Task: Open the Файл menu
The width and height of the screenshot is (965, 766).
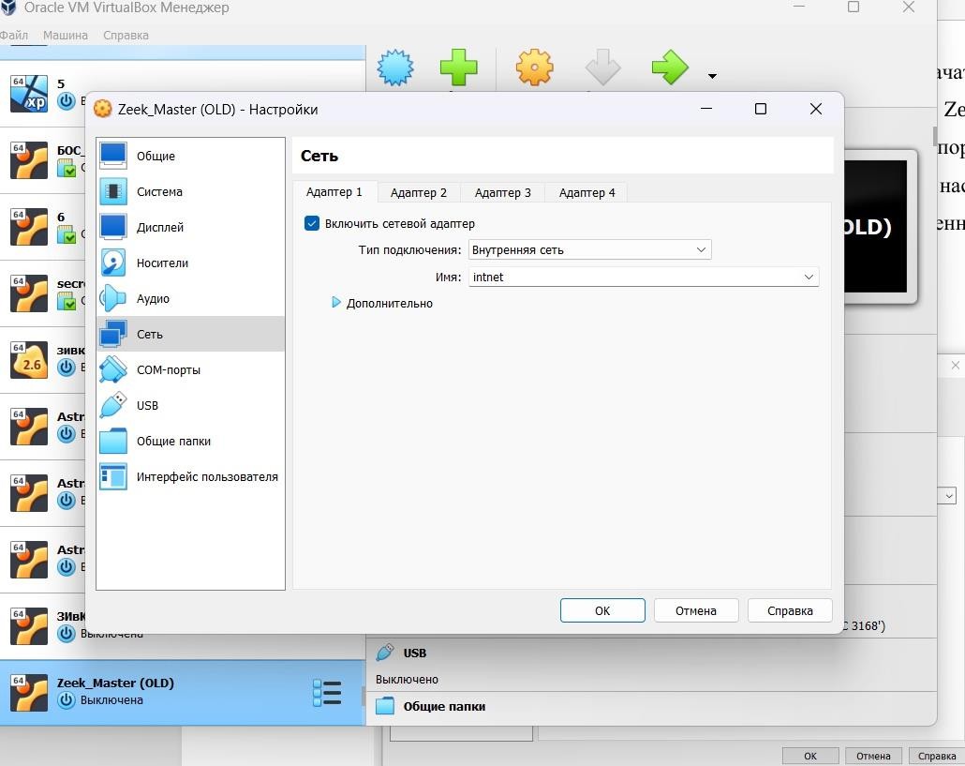Action: [x=13, y=35]
